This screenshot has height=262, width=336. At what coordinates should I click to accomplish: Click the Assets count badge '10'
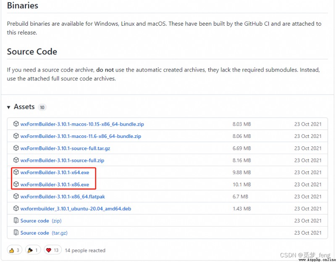[42, 107]
